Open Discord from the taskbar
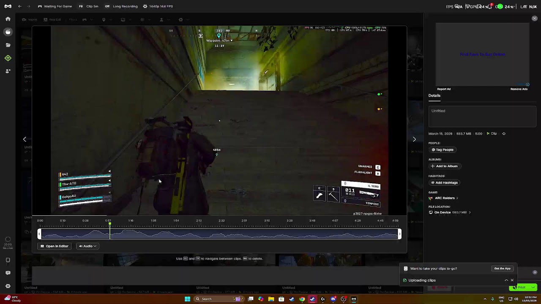Viewport: 541px width, 304px height. 333,299
